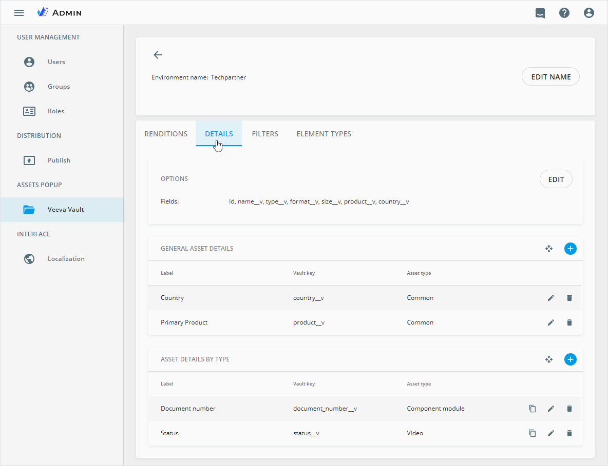Click the back arrow icon
This screenshot has height=466, width=608.
point(158,55)
